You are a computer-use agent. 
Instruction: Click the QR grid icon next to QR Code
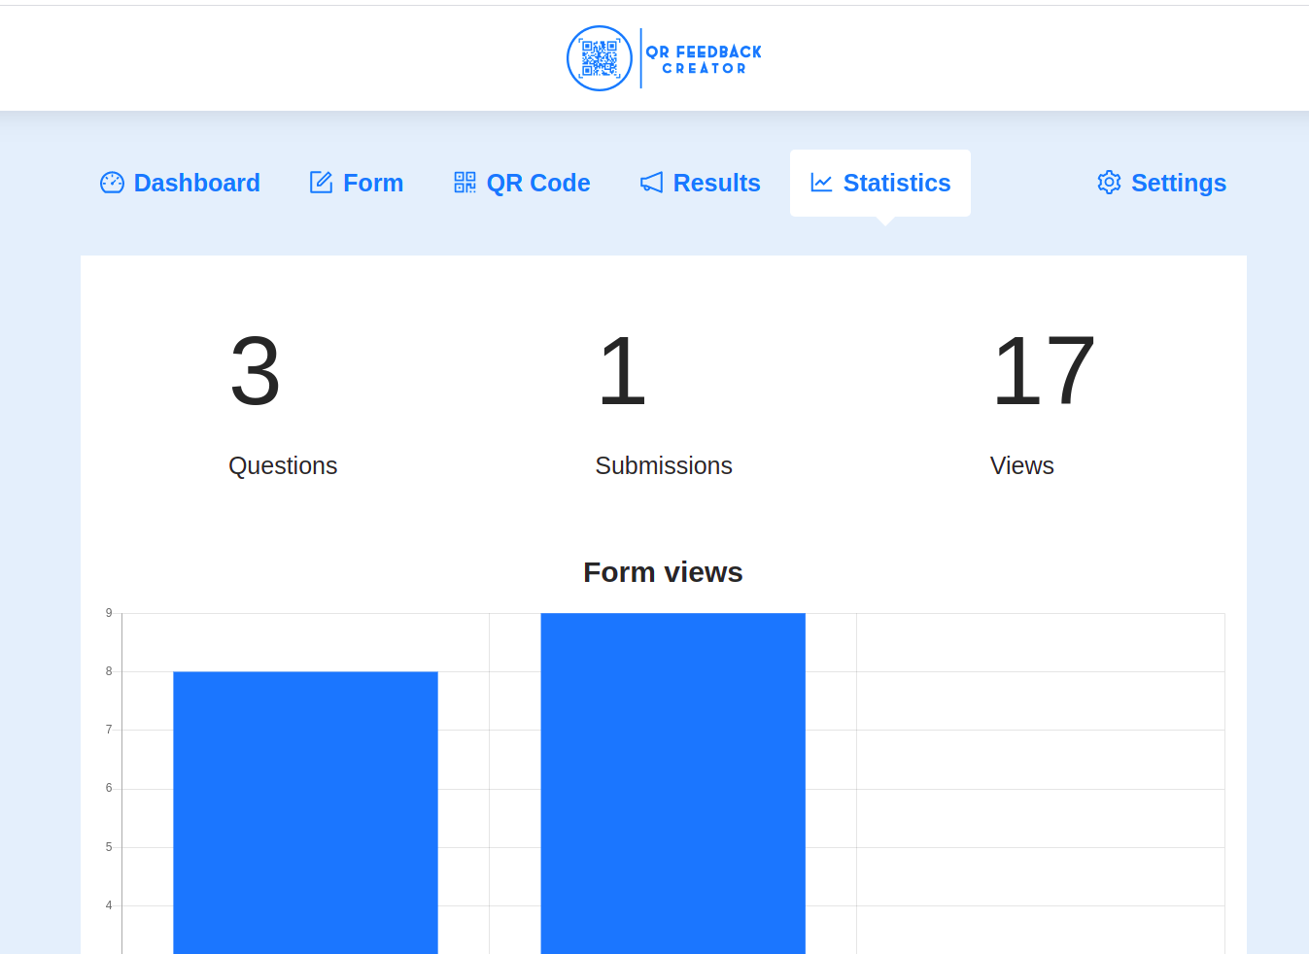point(464,182)
